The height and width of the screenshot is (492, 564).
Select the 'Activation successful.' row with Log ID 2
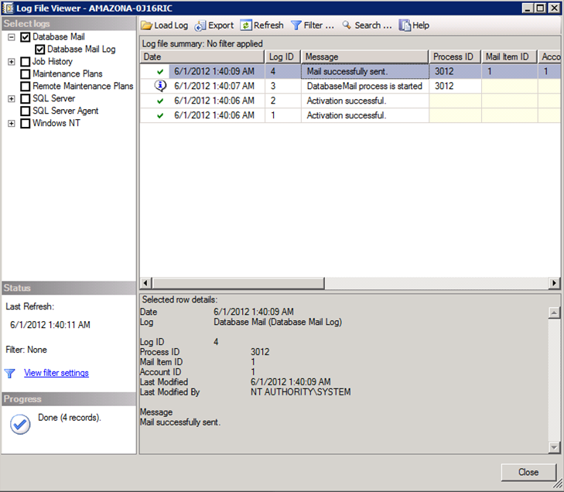(x=350, y=101)
